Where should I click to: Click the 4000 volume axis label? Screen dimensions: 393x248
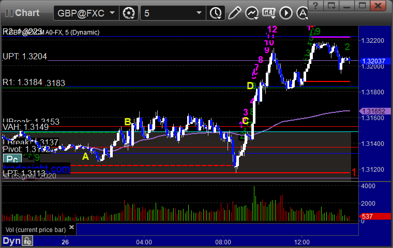click(368, 186)
